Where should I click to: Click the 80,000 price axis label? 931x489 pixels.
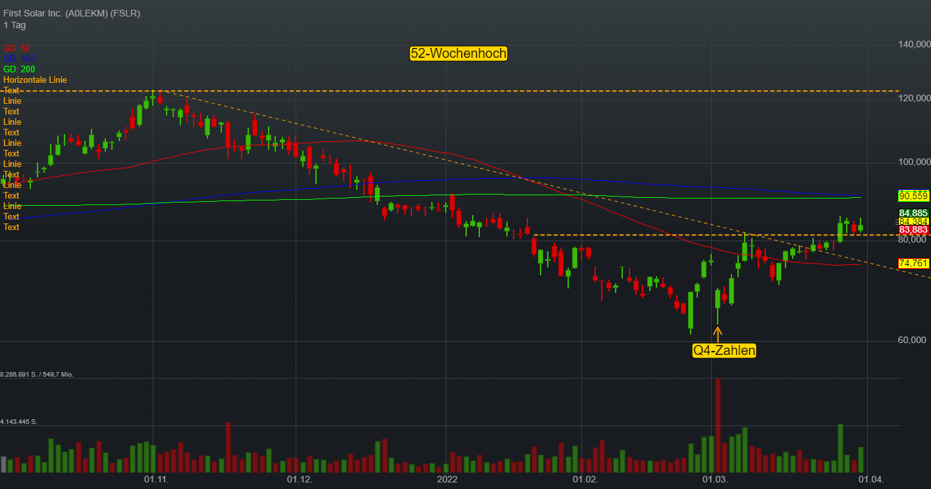(913, 240)
